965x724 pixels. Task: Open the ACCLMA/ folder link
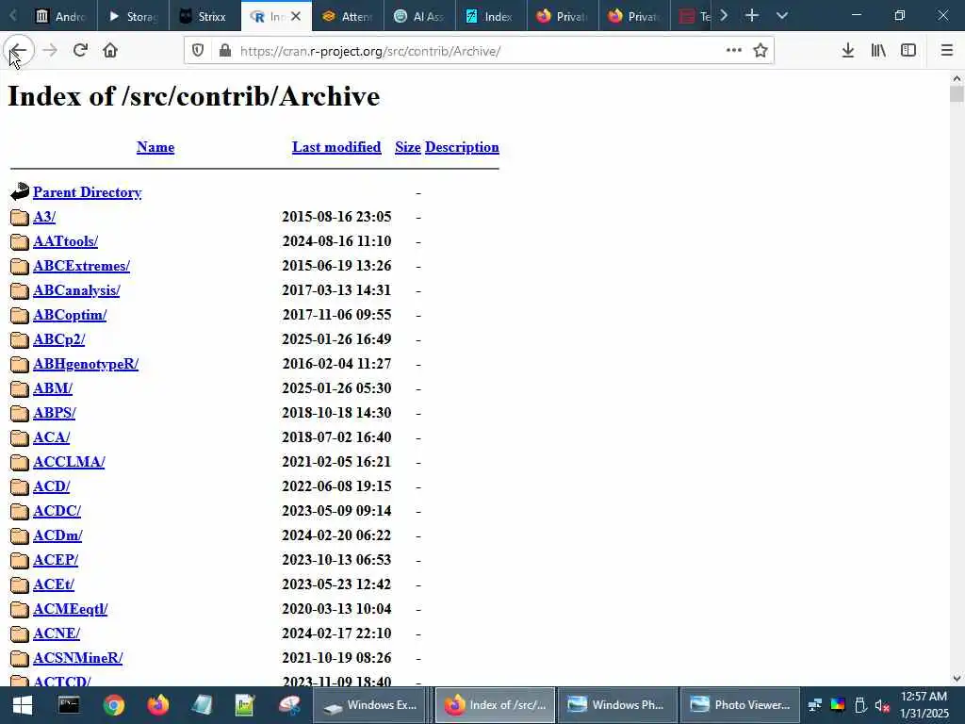coord(69,462)
